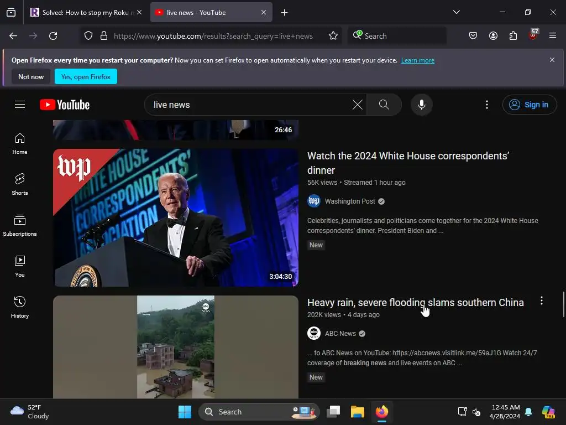Viewport: 566px width, 425px height.
Task: Focus the Firefox Search box
Action: pyautogui.click(x=397, y=36)
